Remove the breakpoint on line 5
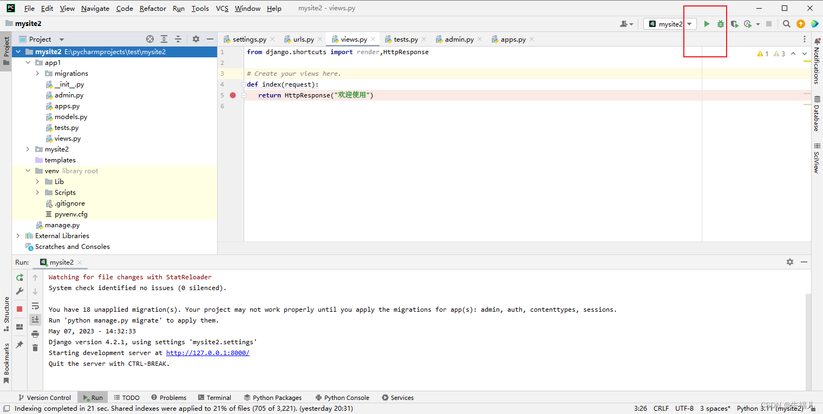This screenshot has width=823, height=414. click(233, 95)
